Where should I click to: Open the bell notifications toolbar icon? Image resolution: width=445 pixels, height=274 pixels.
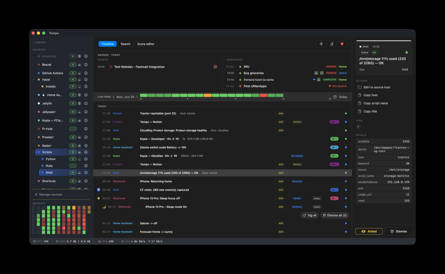[x=332, y=44]
